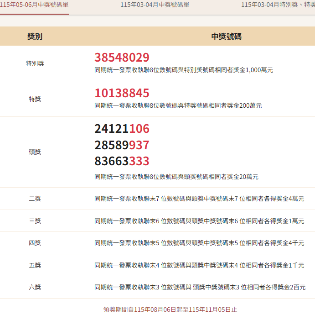Click the 六獎 末3位 2百元 description
The height and width of the screenshot is (315, 315).
(200, 287)
